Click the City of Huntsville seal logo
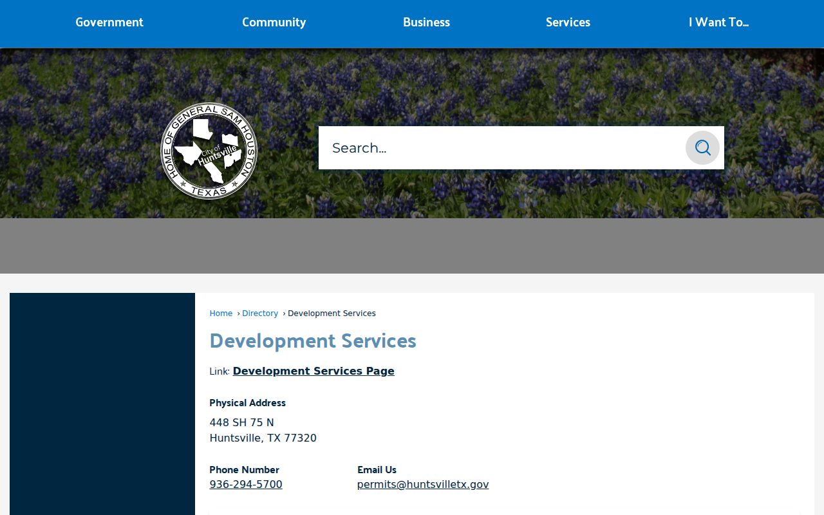 [x=209, y=151]
